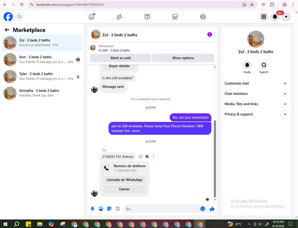Open Windows taskbar search
This screenshot has width=298, height=228.
[17, 224]
